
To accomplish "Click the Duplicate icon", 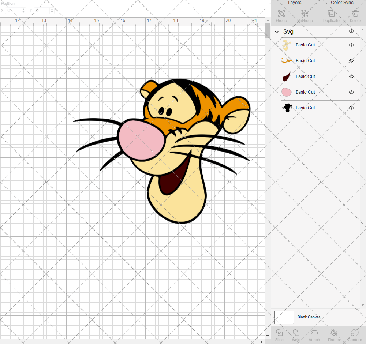I will (x=331, y=14).
